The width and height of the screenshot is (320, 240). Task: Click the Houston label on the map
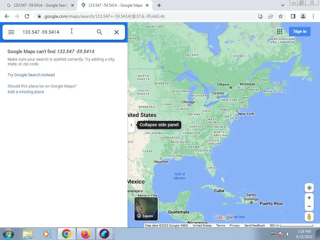[161, 162]
